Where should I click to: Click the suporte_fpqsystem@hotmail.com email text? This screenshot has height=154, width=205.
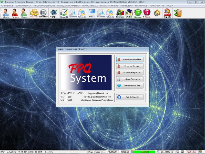[97, 97]
